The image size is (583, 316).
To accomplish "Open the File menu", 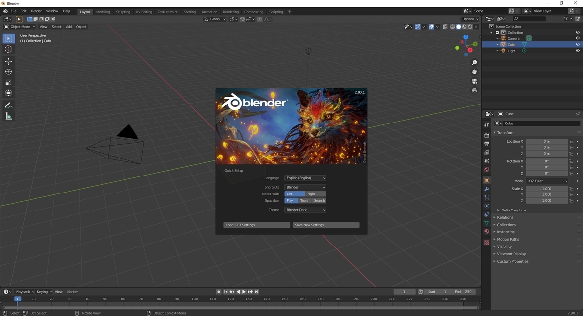I will [13, 11].
